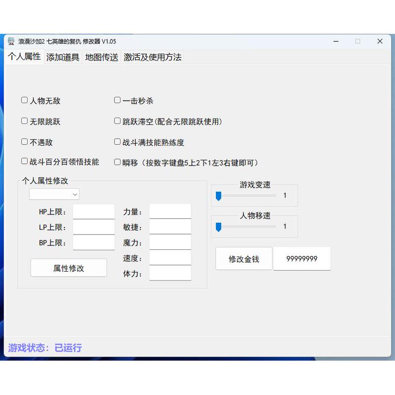Open the 添加道具 tab
The image size is (395, 395).
tap(63, 57)
